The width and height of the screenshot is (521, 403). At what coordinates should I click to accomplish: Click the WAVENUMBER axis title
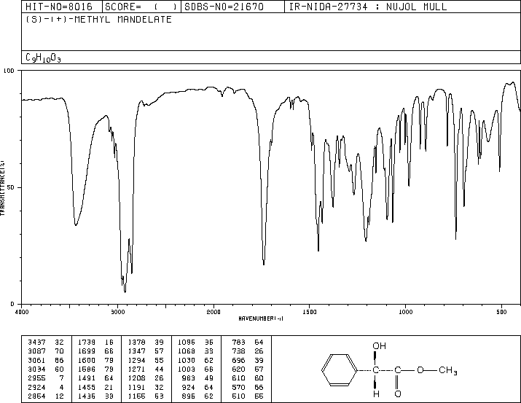tap(261, 318)
